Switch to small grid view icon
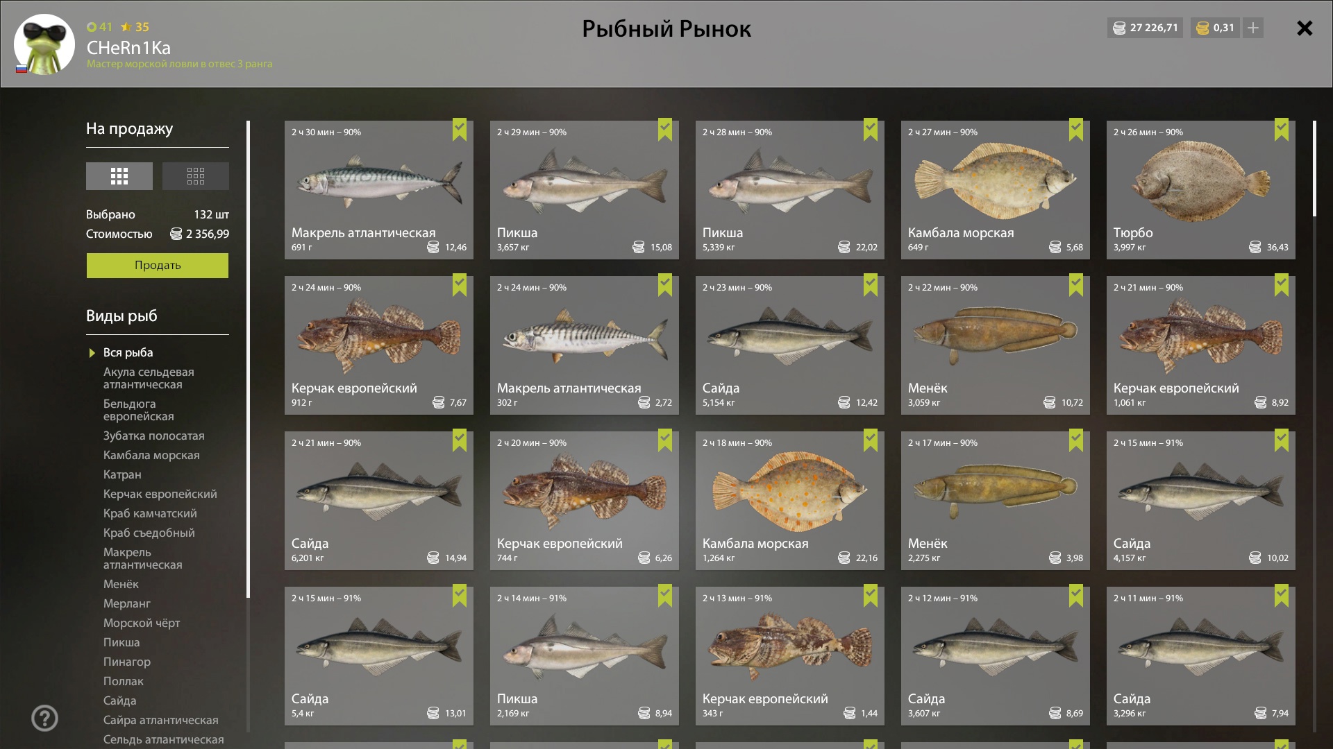The width and height of the screenshot is (1333, 749). [x=196, y=176]
